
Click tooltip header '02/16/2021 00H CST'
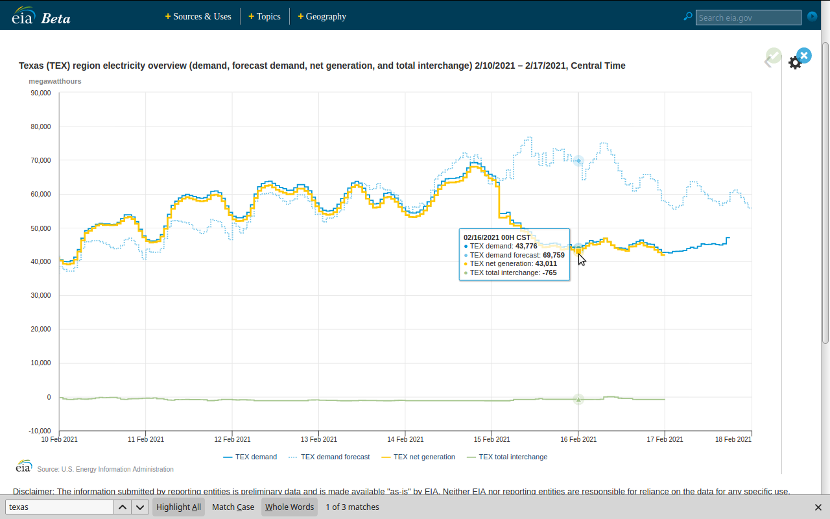click(x=497, y=237)
